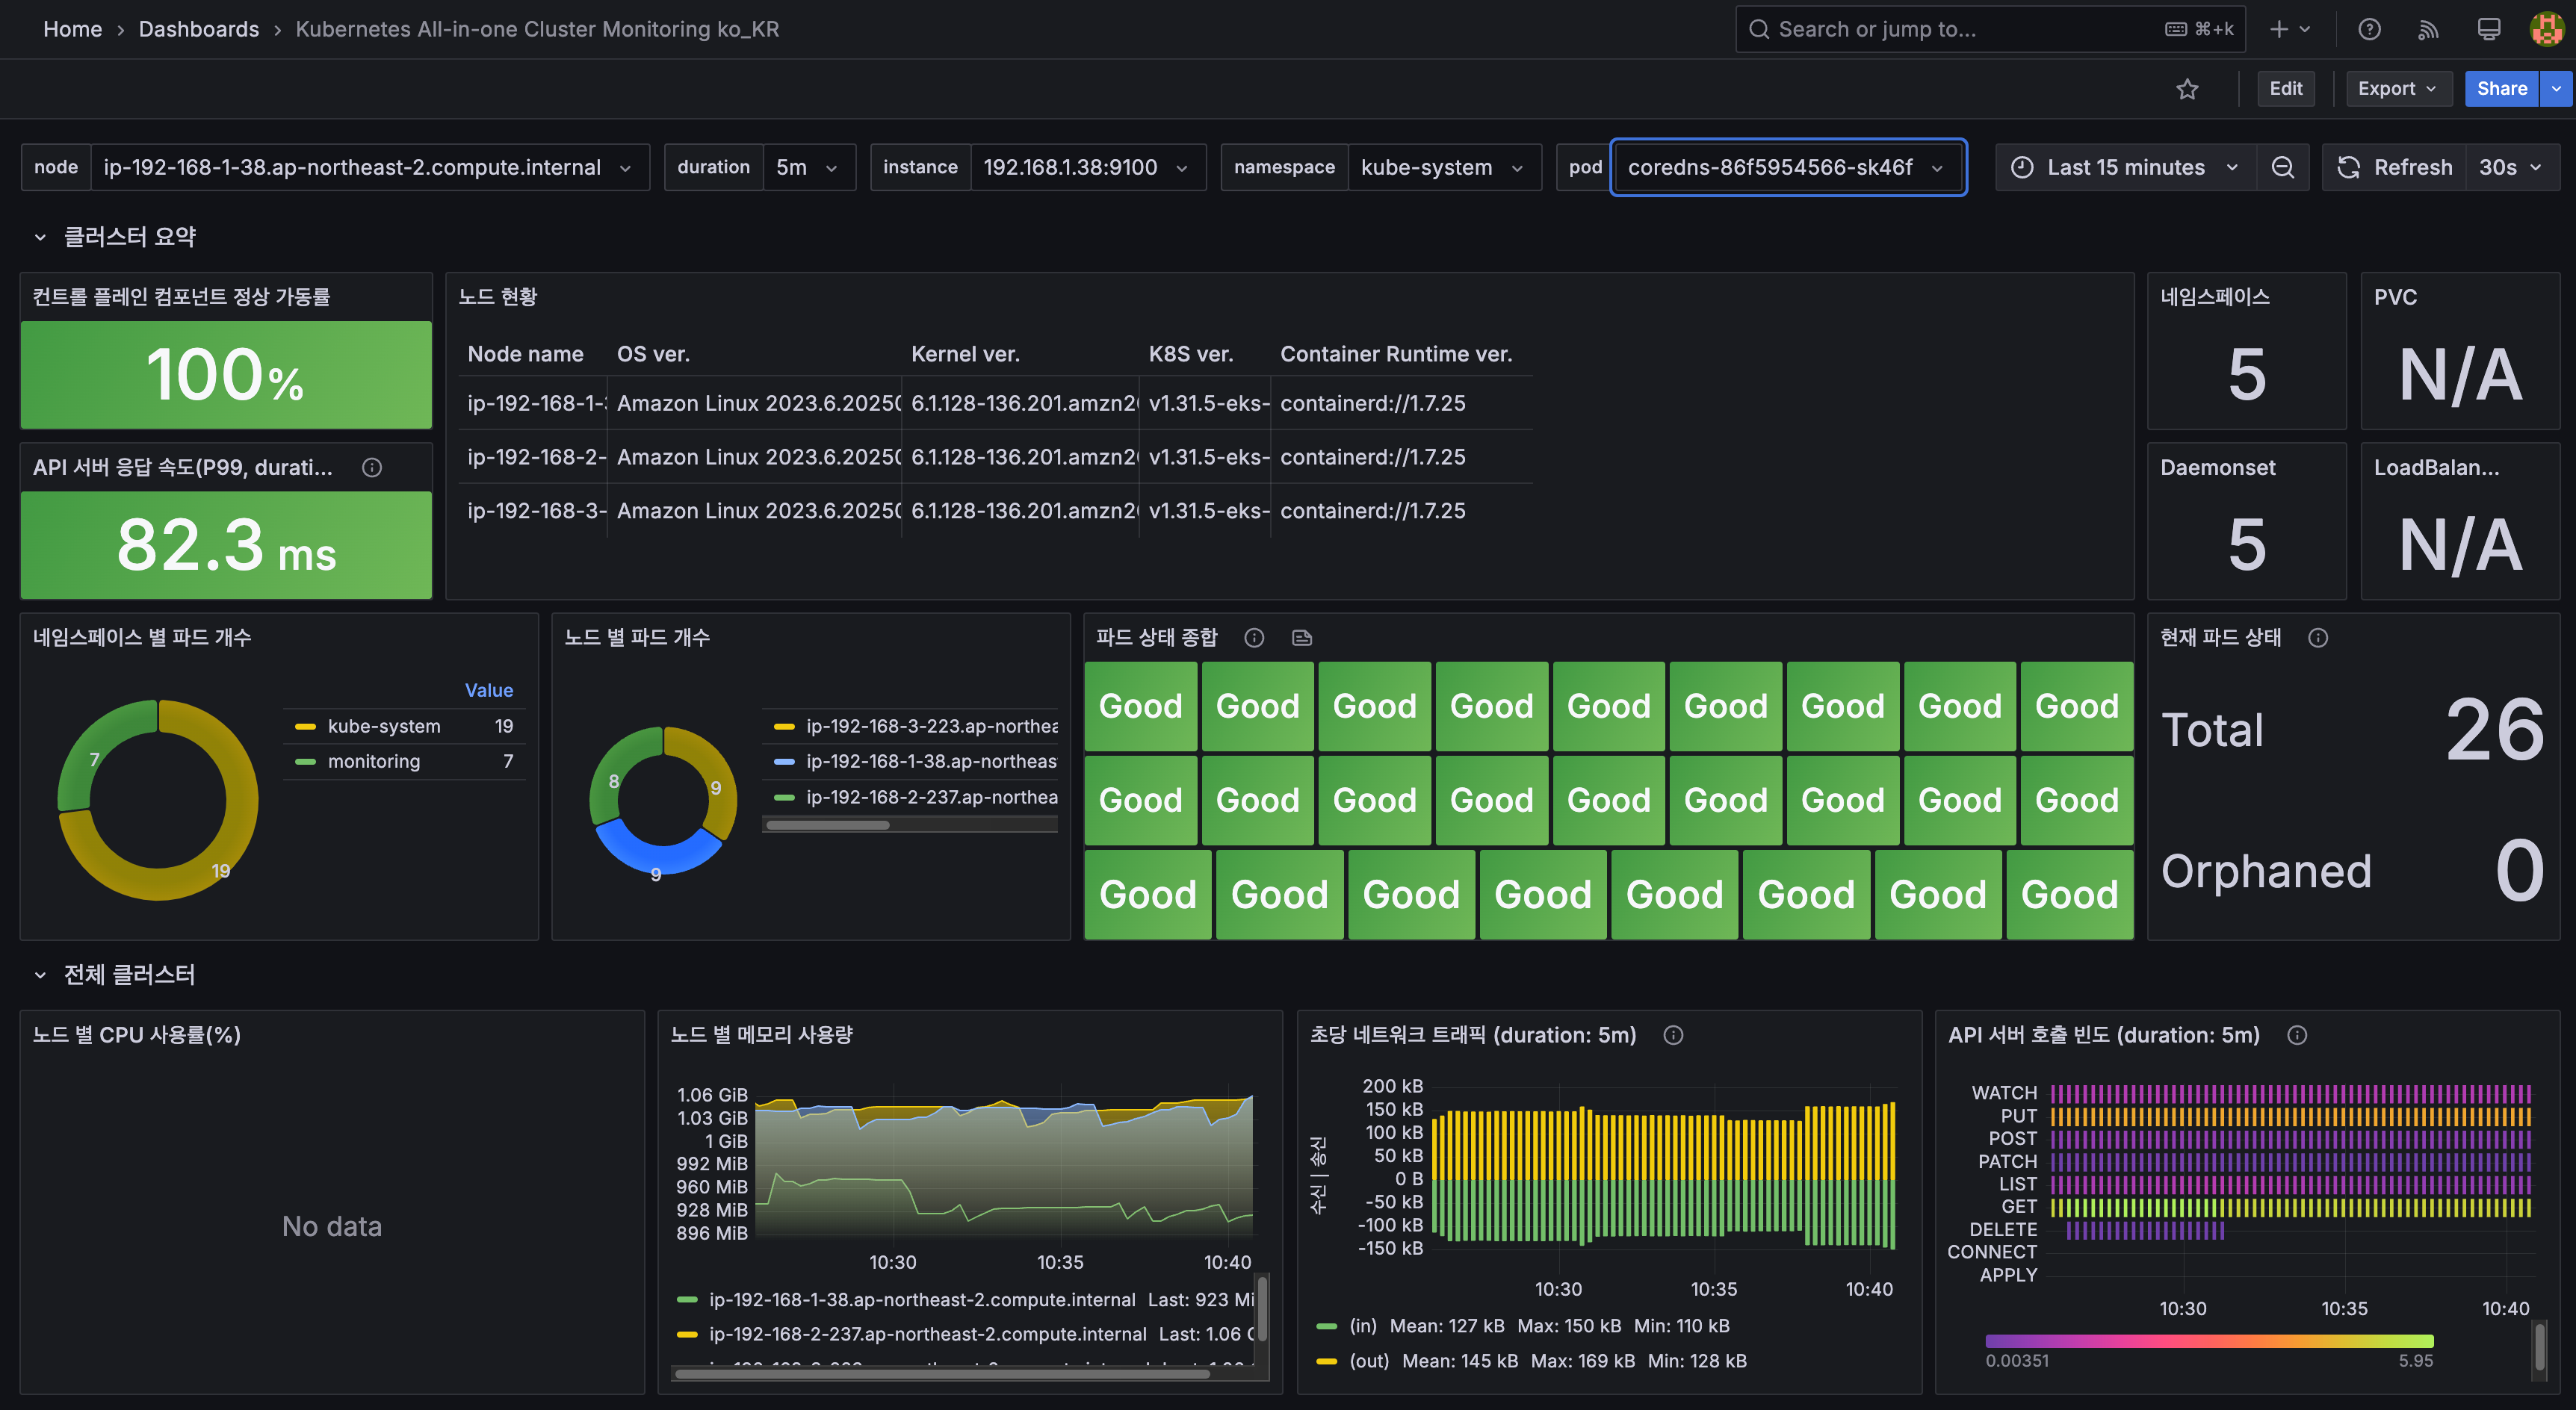Star this dashboard as favorite

2187,89
